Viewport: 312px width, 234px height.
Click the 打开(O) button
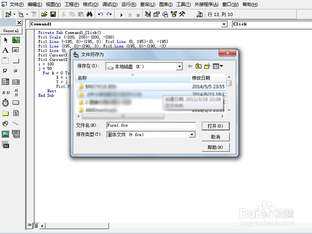pyautogui.click(x=216, y=126)
